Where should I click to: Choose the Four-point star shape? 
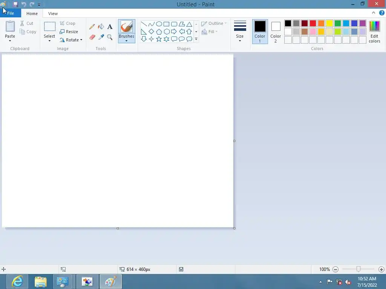tap(152, 39)
